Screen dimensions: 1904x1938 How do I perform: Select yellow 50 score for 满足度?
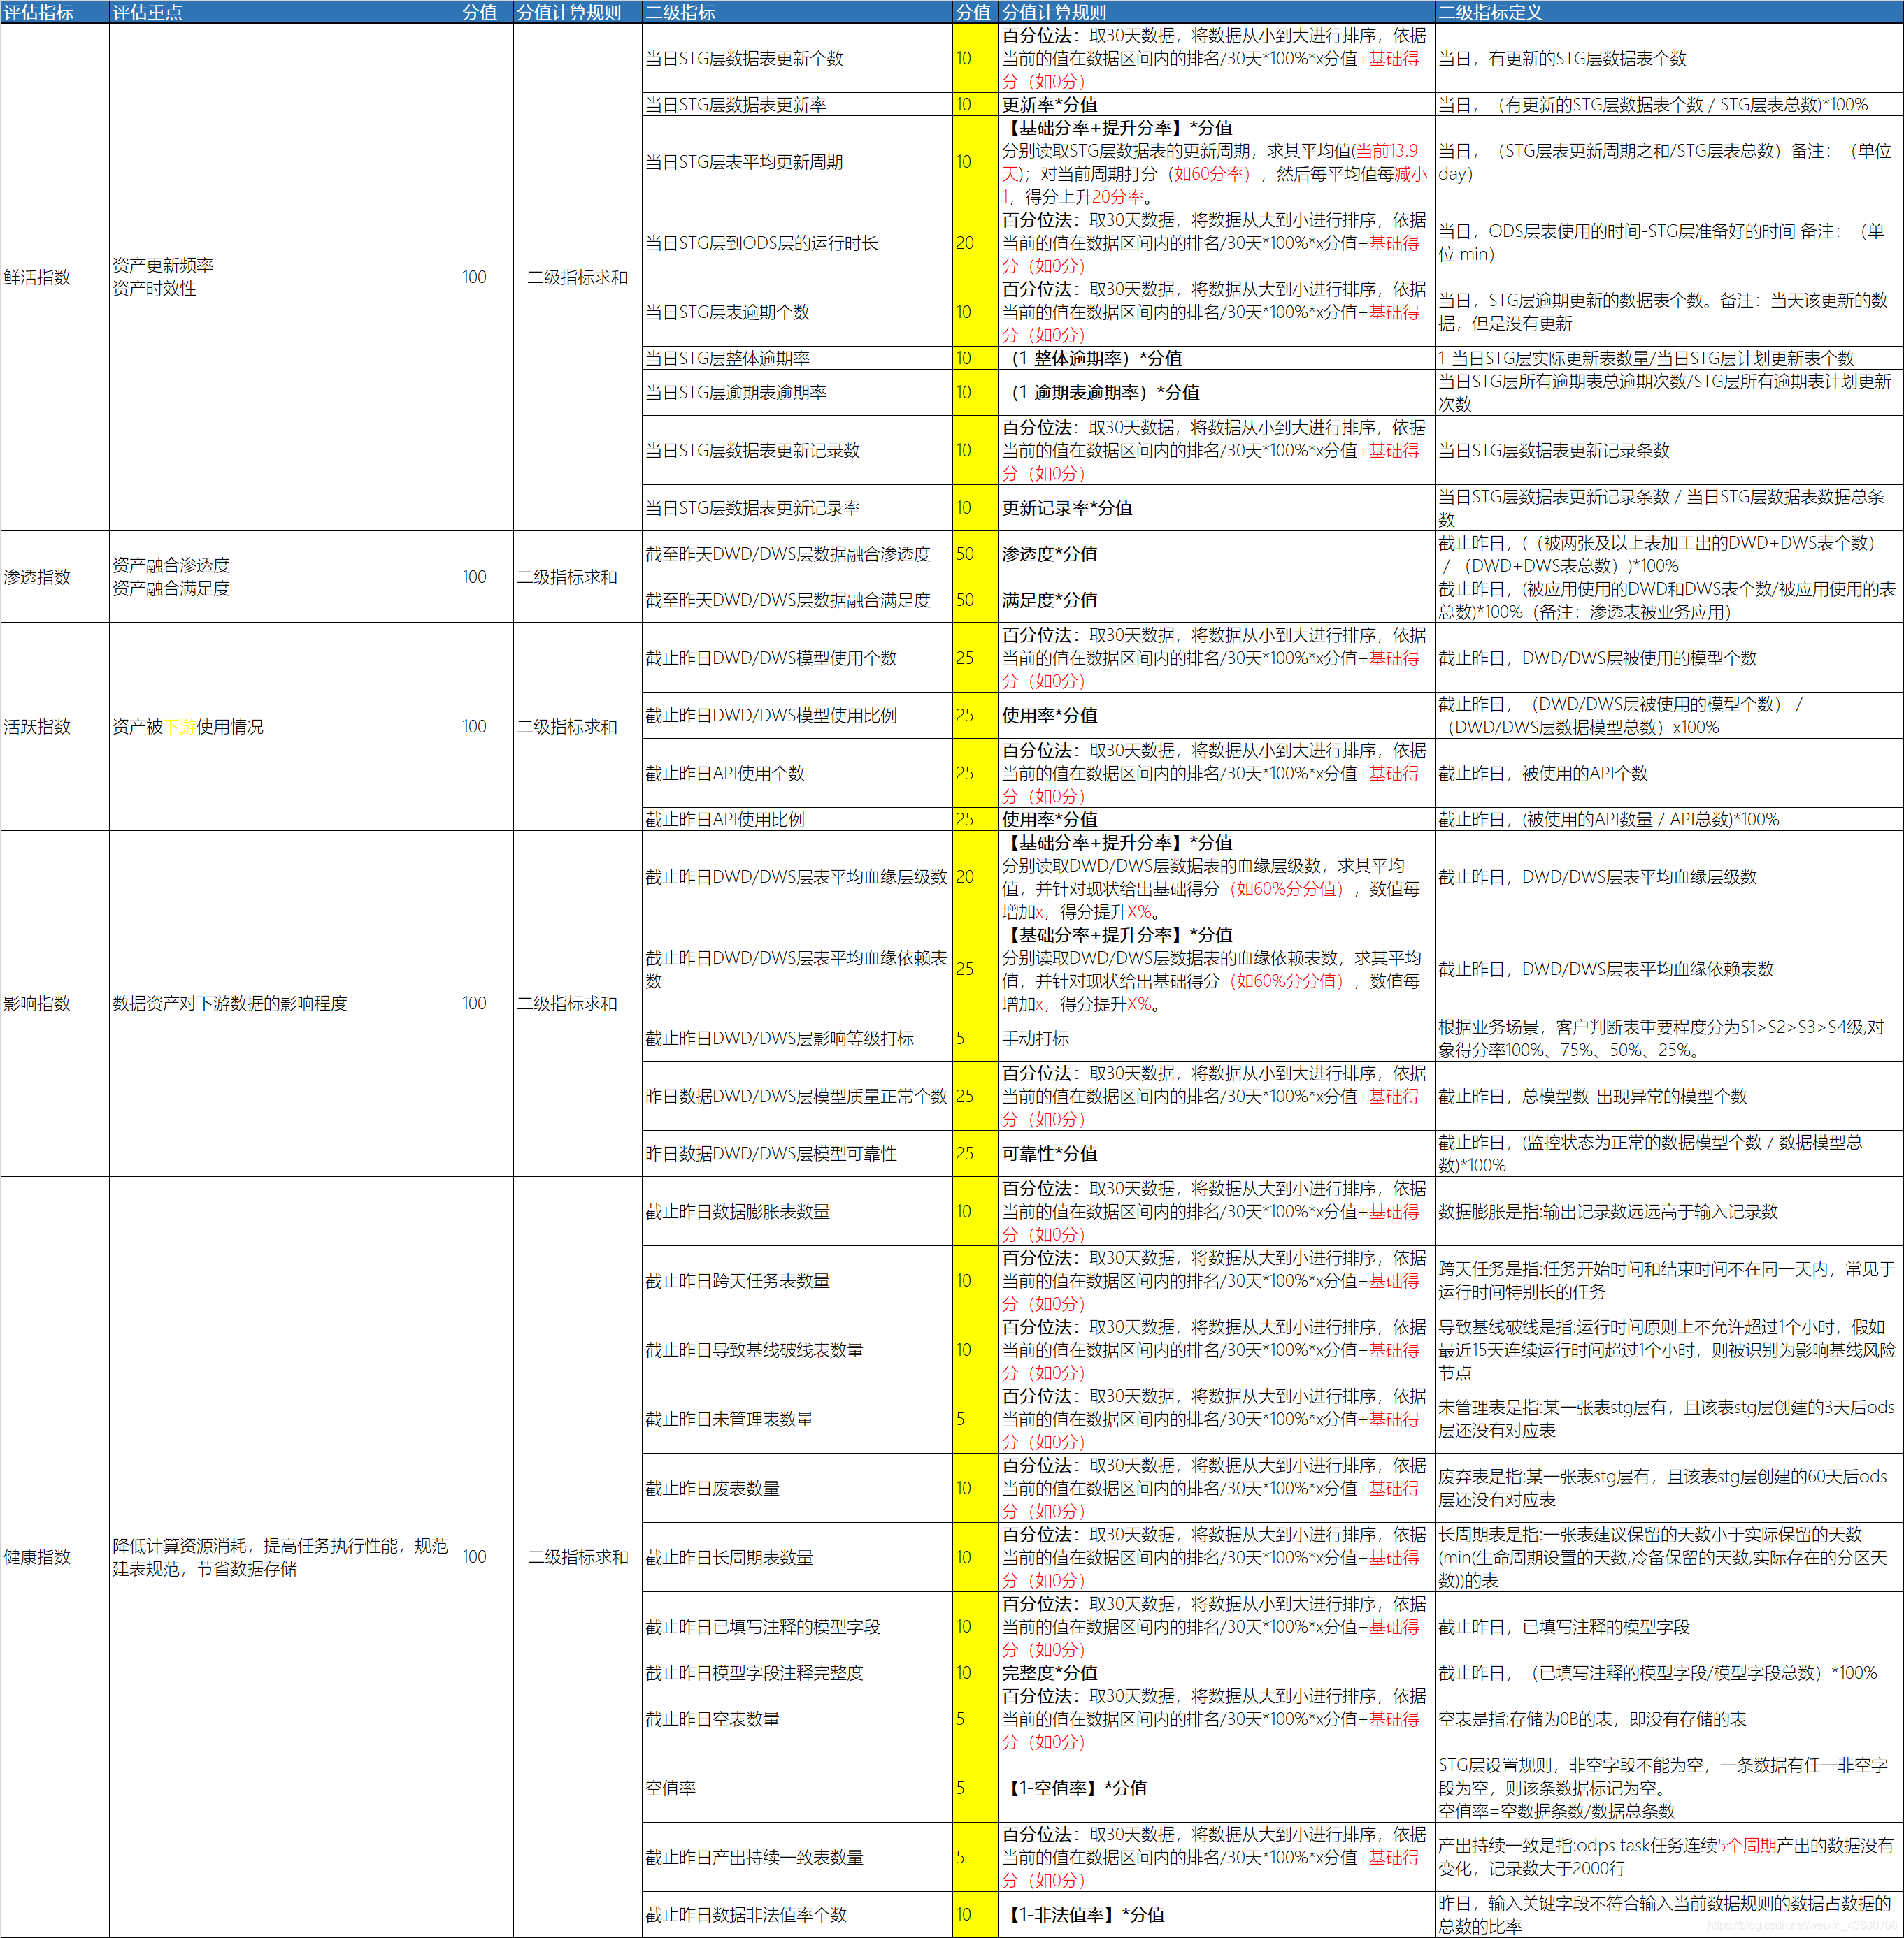pyautogui.click(x=975, y=600)
